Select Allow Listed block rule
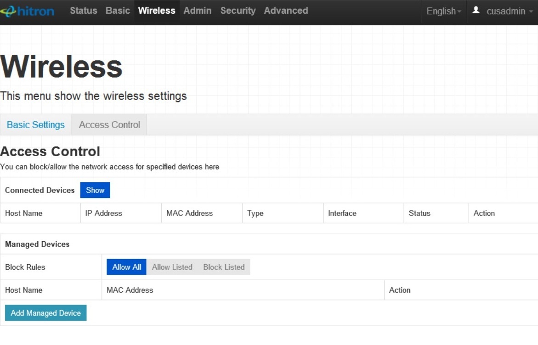The image size is (538, 345). click(x=172, y=267)
